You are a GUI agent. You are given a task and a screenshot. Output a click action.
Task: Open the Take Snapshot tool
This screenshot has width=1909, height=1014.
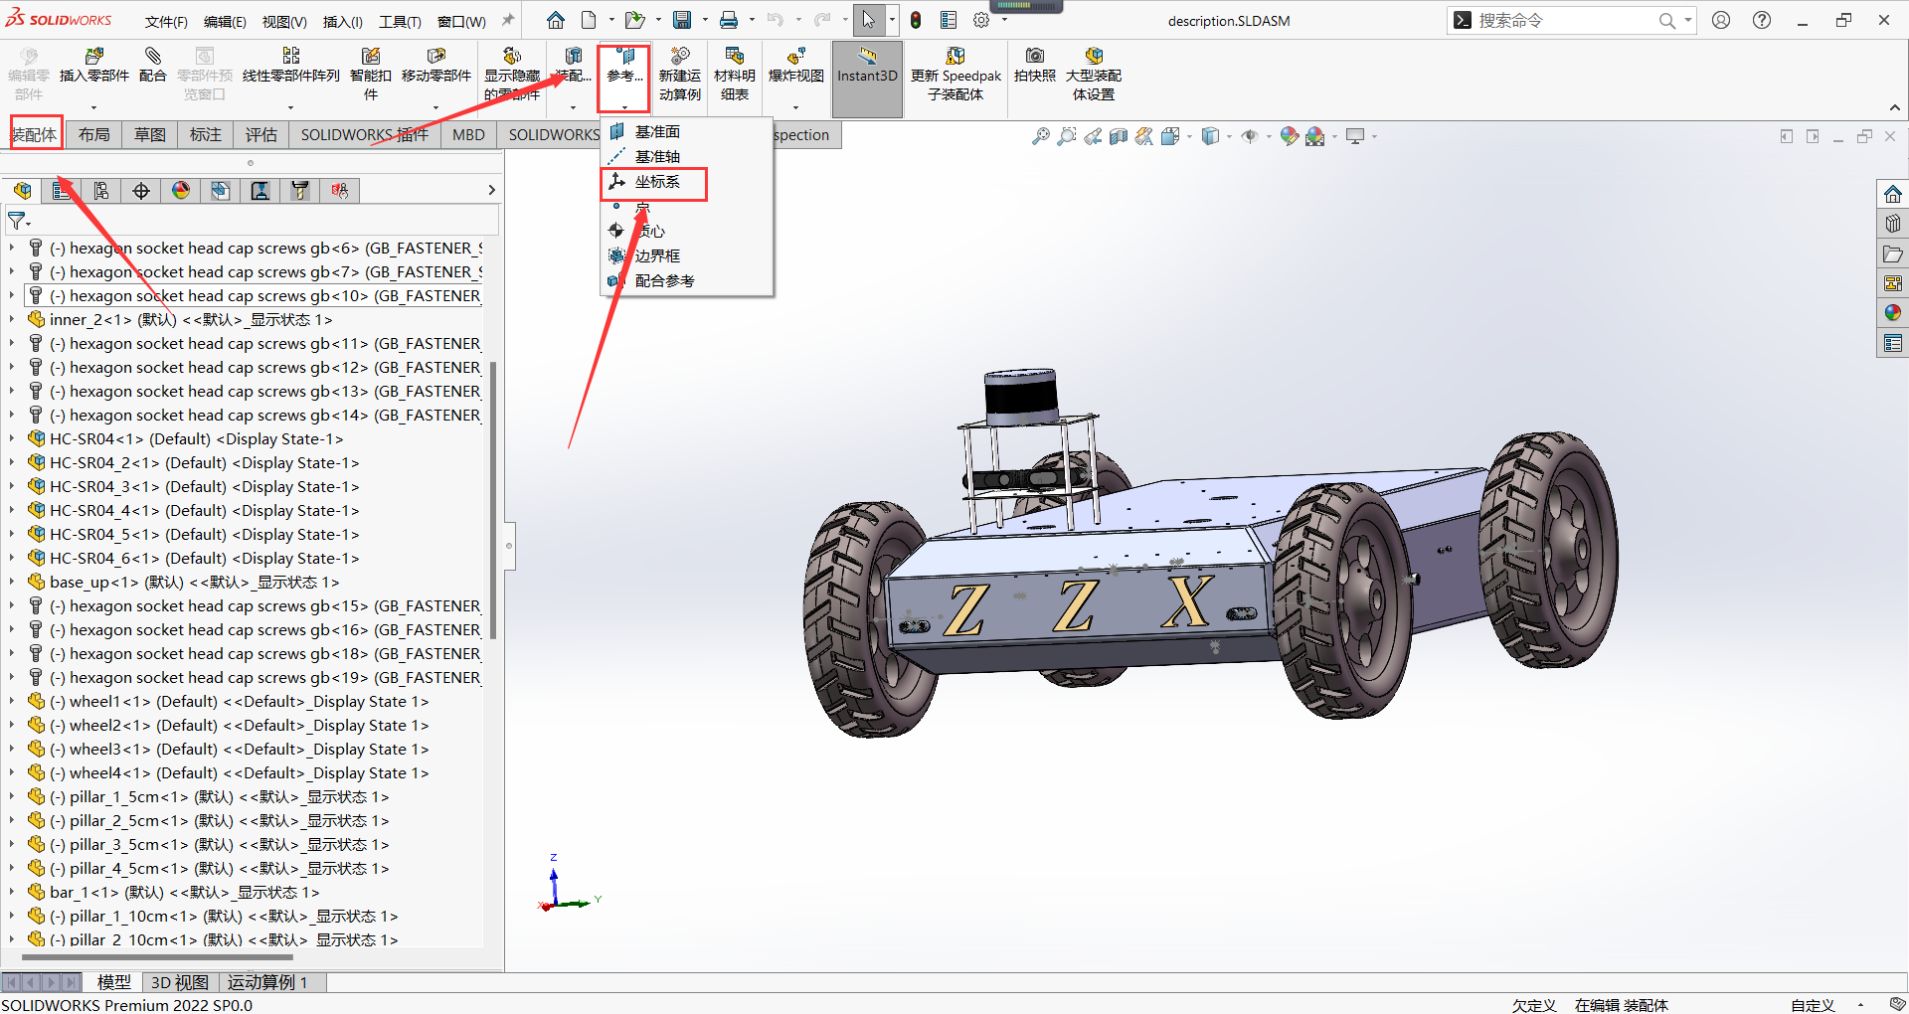(1034, 68)
